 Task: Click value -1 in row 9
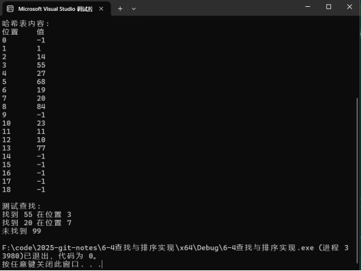point(41,115)
